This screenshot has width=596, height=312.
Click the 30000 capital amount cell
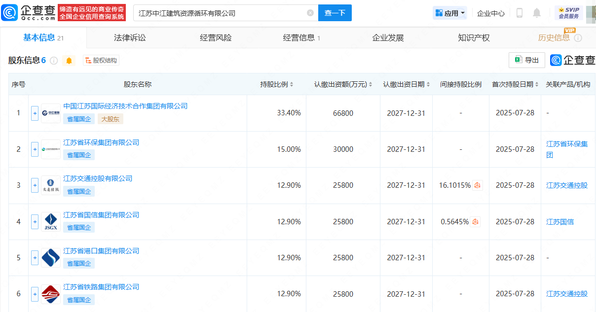click(343, 149)
